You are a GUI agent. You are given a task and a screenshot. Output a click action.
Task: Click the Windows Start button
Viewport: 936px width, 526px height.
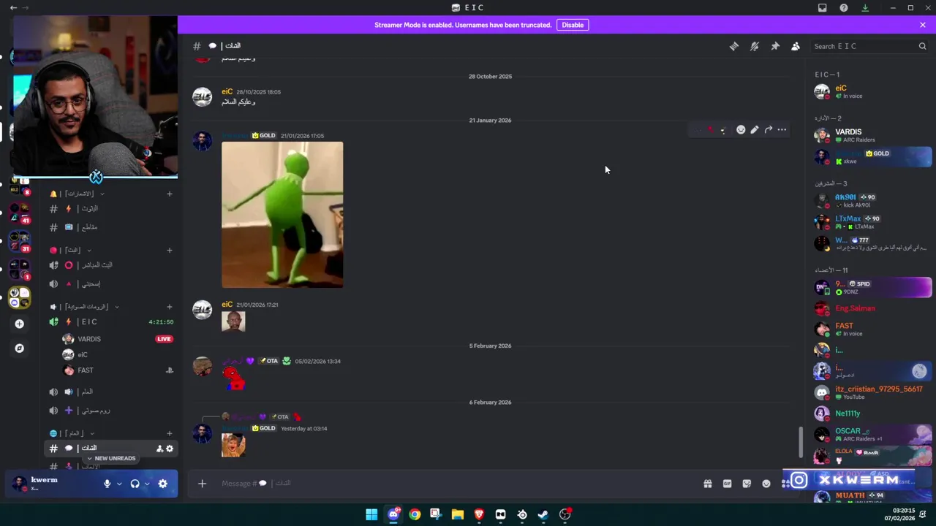pyautogui.click(x=371, y=514)
